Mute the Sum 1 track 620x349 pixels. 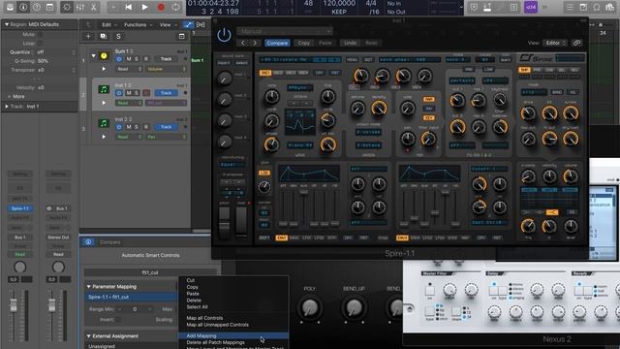click(129, 59)
